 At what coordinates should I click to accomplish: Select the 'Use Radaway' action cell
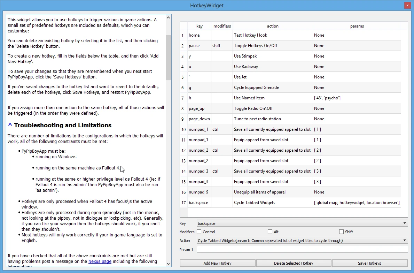point(273,67)
